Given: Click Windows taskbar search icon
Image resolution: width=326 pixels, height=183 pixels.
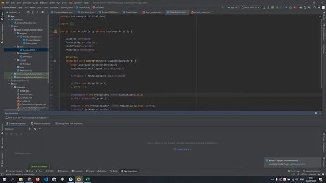Looking at the screenshot, I should (x=12, y=179).
